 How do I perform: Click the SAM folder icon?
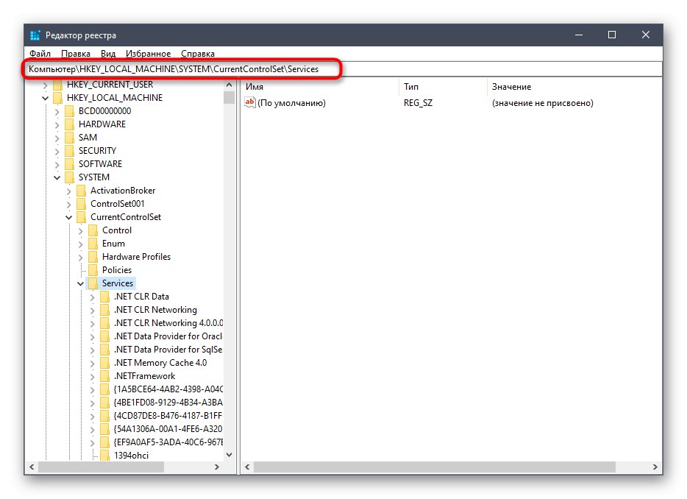(x=69, y=137)
